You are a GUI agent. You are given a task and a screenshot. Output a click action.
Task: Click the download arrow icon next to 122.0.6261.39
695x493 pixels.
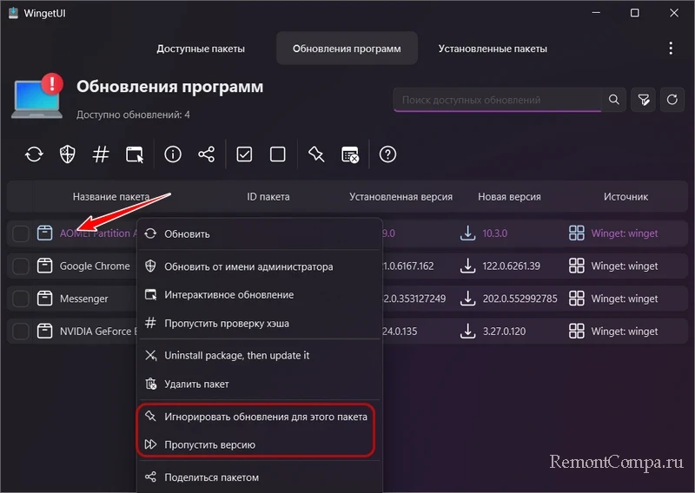[467, 266]
